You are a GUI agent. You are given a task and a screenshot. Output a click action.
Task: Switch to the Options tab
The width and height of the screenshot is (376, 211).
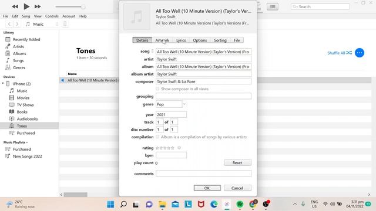pyautogui.click(x=200, y=40)
